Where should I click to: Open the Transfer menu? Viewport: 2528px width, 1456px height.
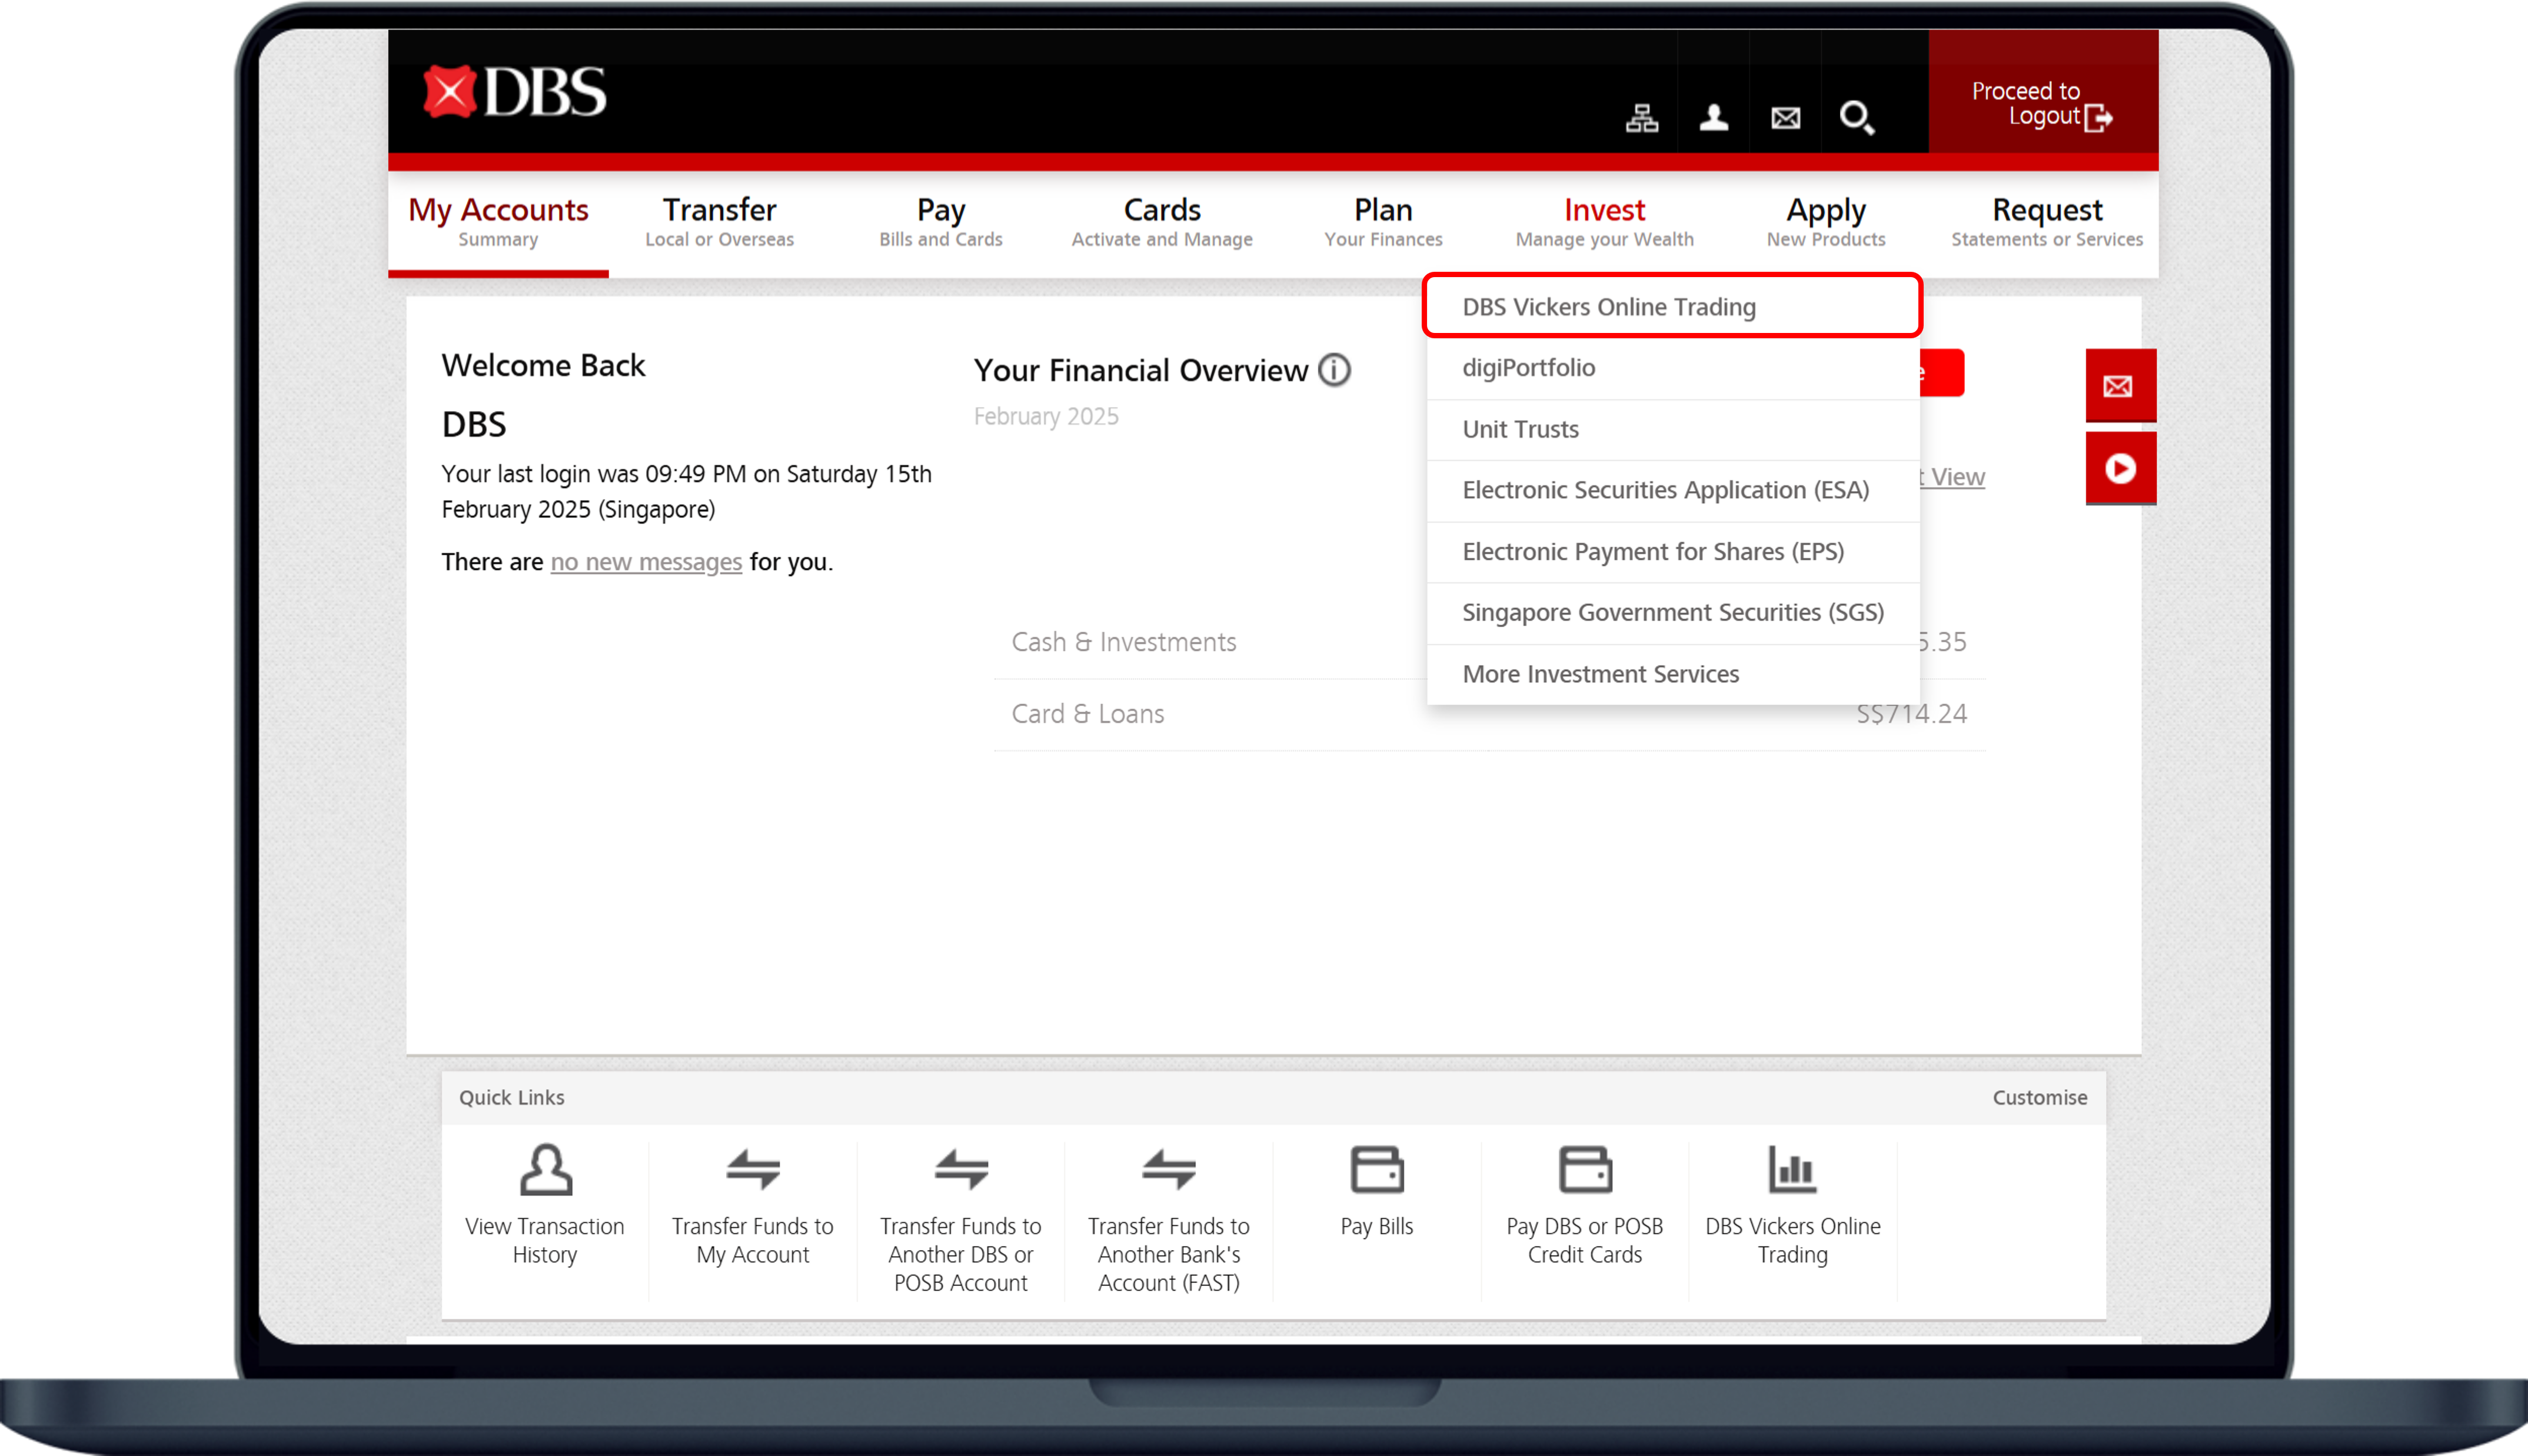pyautogui.click(x=719, y=223)
